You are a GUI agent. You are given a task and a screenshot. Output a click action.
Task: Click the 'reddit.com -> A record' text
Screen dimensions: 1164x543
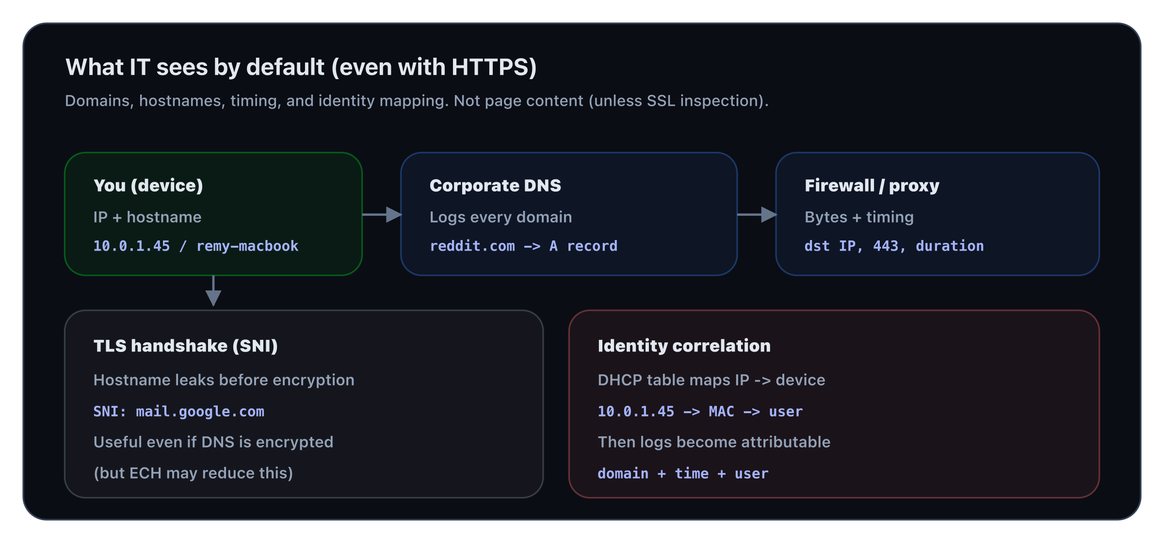point(523,246)
